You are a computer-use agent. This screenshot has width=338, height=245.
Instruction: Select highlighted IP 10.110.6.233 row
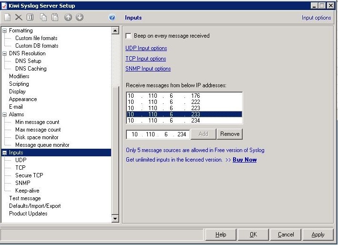pos(184,114)
